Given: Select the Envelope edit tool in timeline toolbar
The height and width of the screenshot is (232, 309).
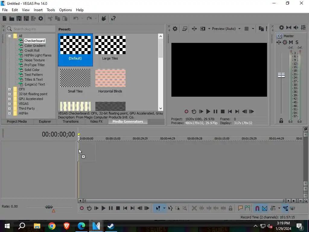Looking at the screenshot, I should pyautogui.click(x=170, y=208).
